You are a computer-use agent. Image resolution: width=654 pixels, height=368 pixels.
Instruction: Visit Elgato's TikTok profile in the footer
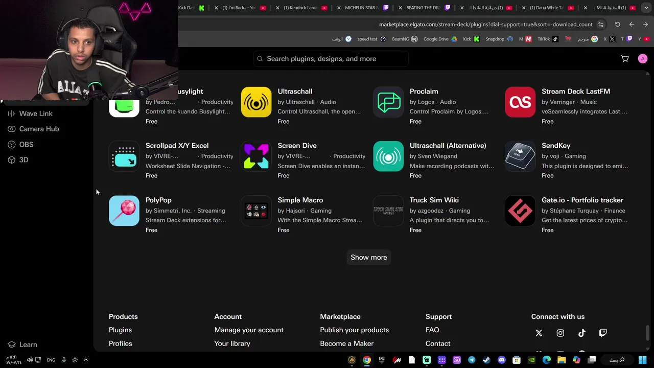[x=582, y=333]
